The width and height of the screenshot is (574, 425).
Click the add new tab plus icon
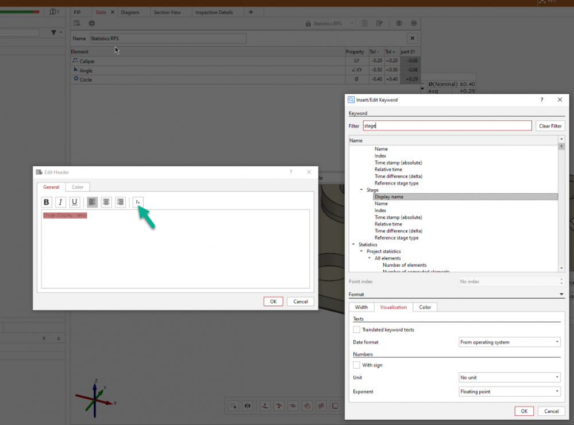point(251,12)
